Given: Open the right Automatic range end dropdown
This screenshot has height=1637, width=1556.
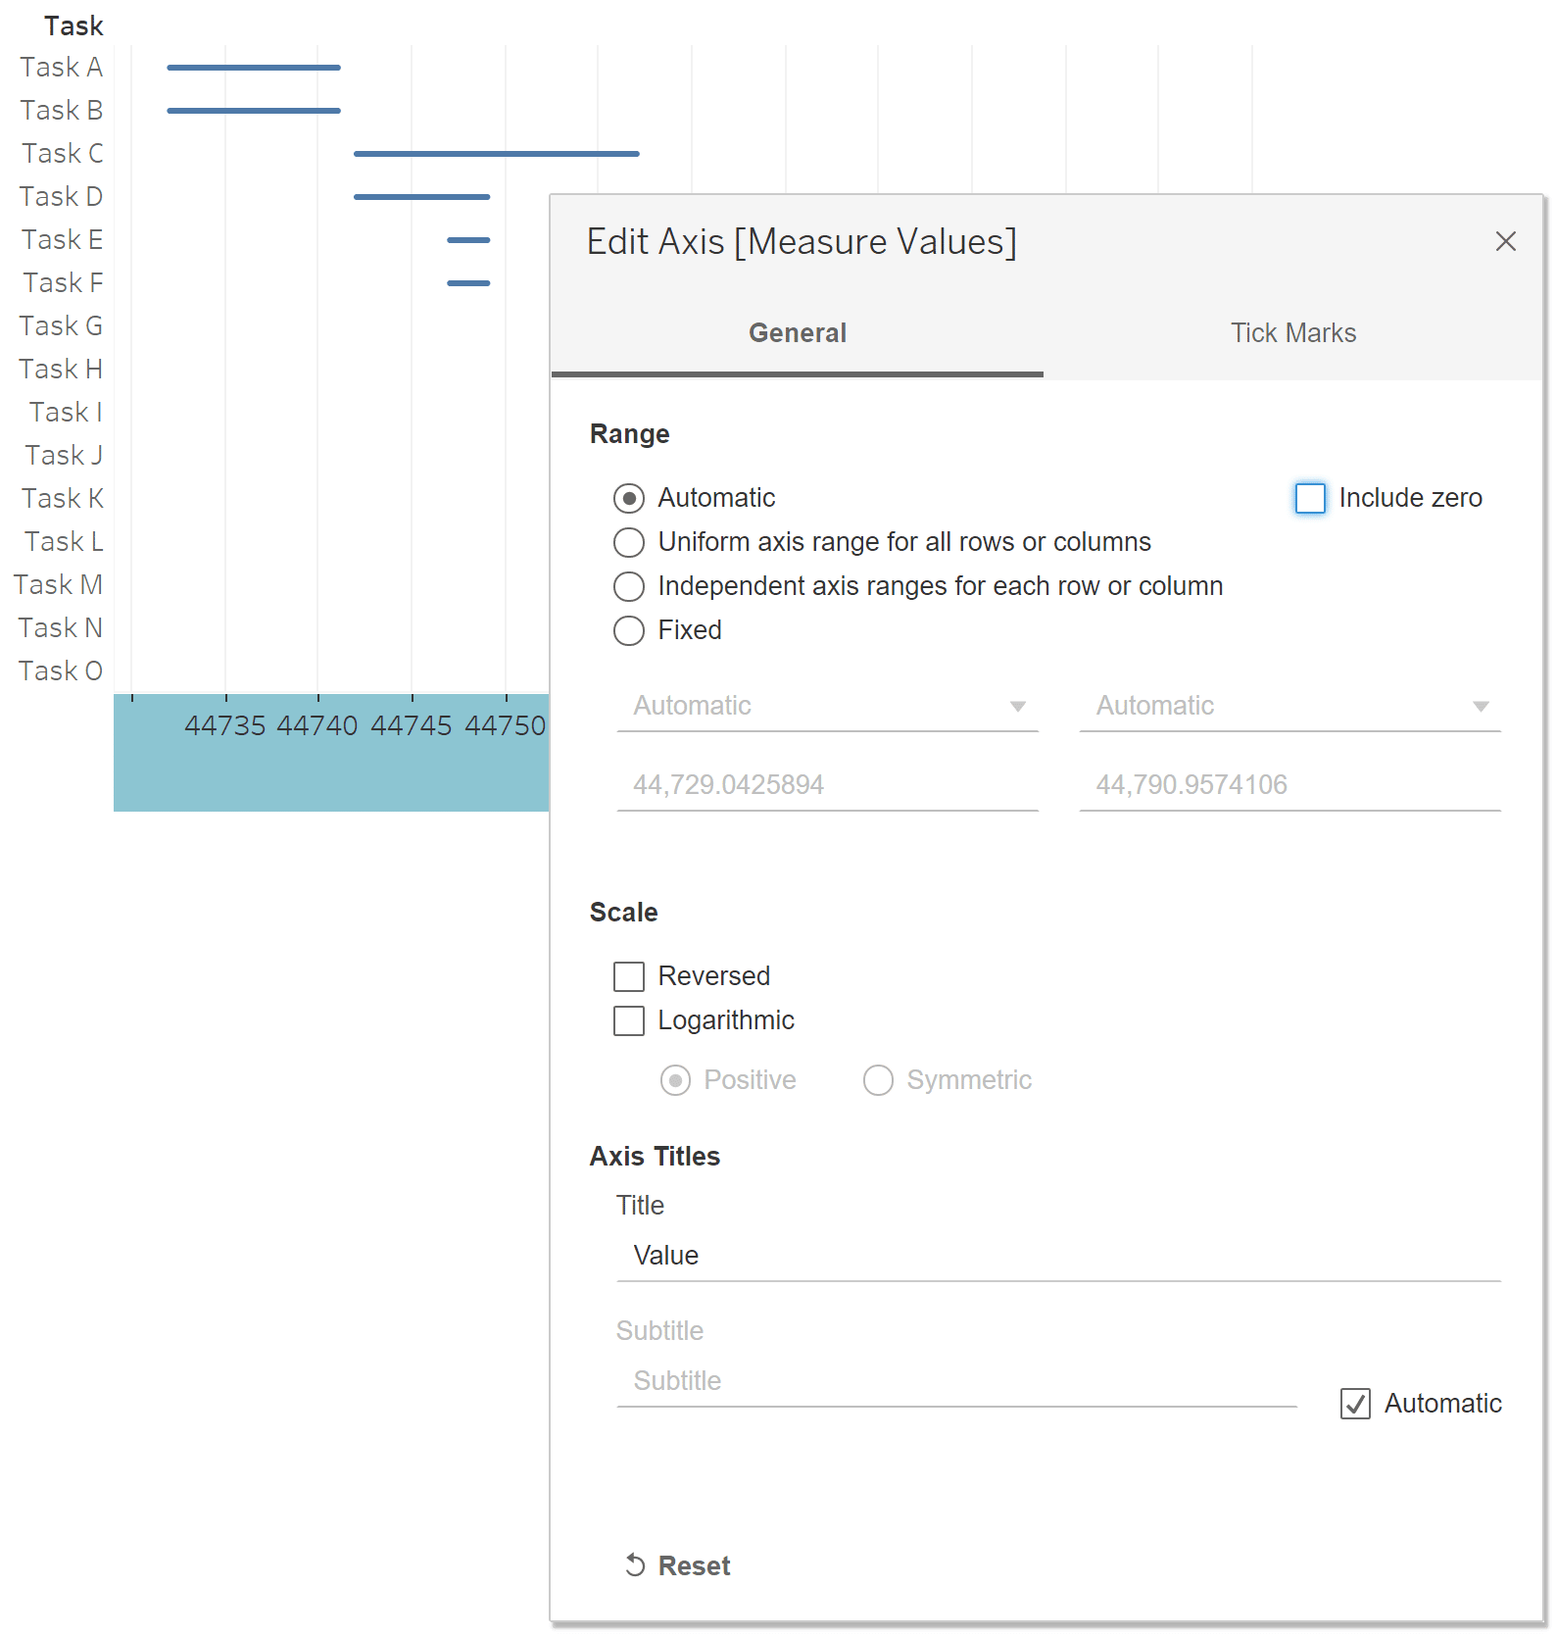Looking at the screenshot, I should (1289, 706).
